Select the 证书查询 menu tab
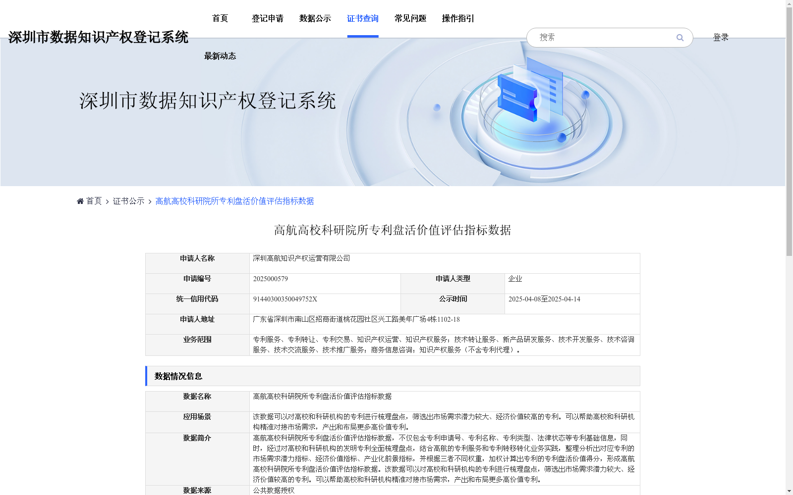The height and width of the screenshot is (495, 793). pyautogui.click(x=363, y=18)
